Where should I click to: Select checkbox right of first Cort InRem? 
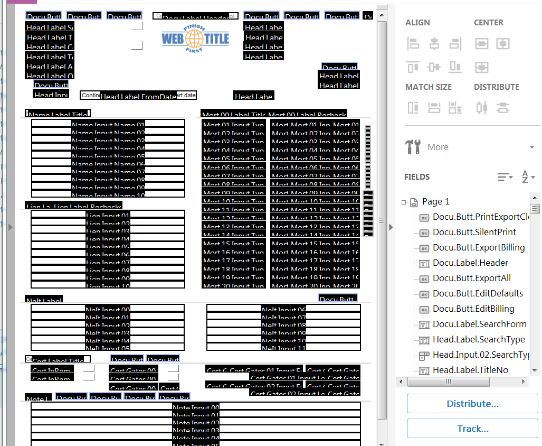point(89,368)
